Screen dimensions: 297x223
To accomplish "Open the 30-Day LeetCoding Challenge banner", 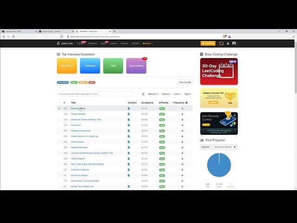I will (219, 71).
